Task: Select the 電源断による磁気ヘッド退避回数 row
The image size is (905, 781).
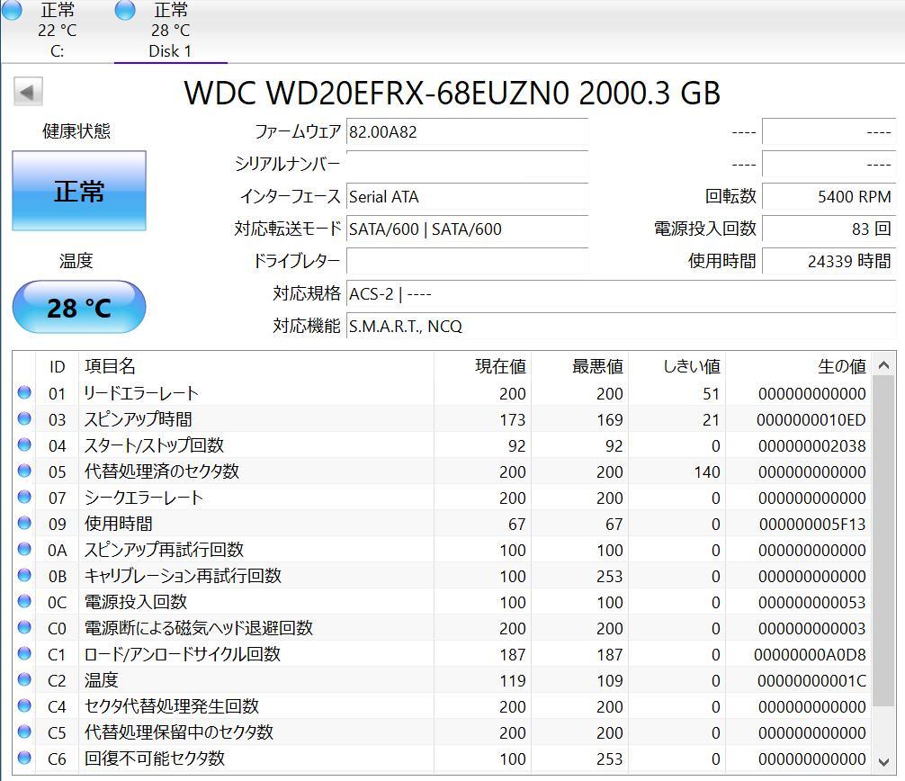Action: (442, 628)
